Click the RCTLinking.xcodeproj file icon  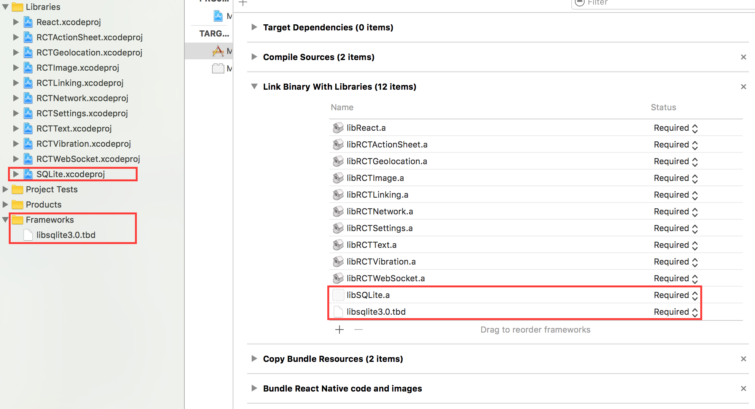click(28, 83)
